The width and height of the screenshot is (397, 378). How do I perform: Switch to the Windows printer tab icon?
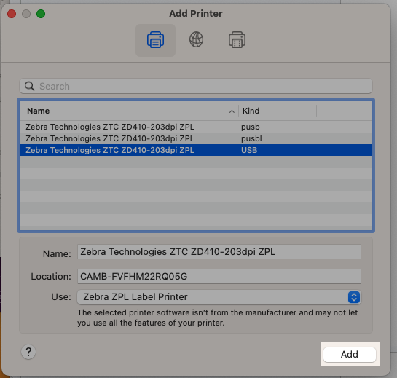pos(237,40)
